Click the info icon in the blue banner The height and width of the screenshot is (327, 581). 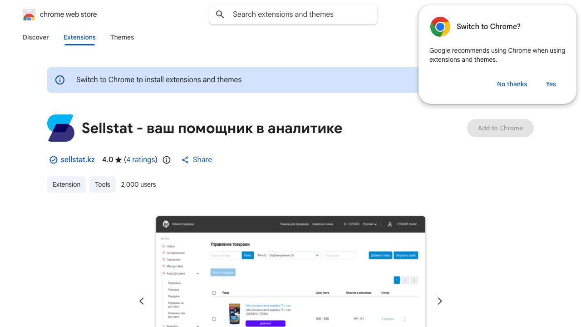(x=60, y=80)
